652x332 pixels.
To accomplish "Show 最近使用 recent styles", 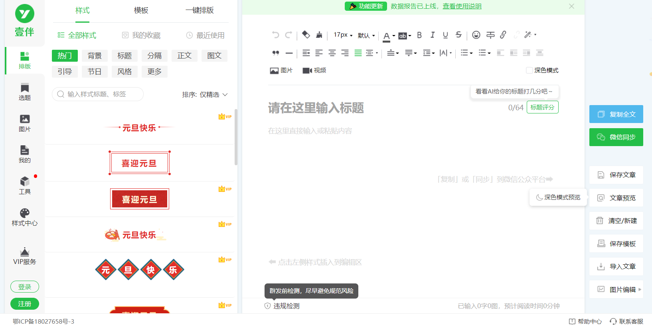I will [x=205, y=35].
